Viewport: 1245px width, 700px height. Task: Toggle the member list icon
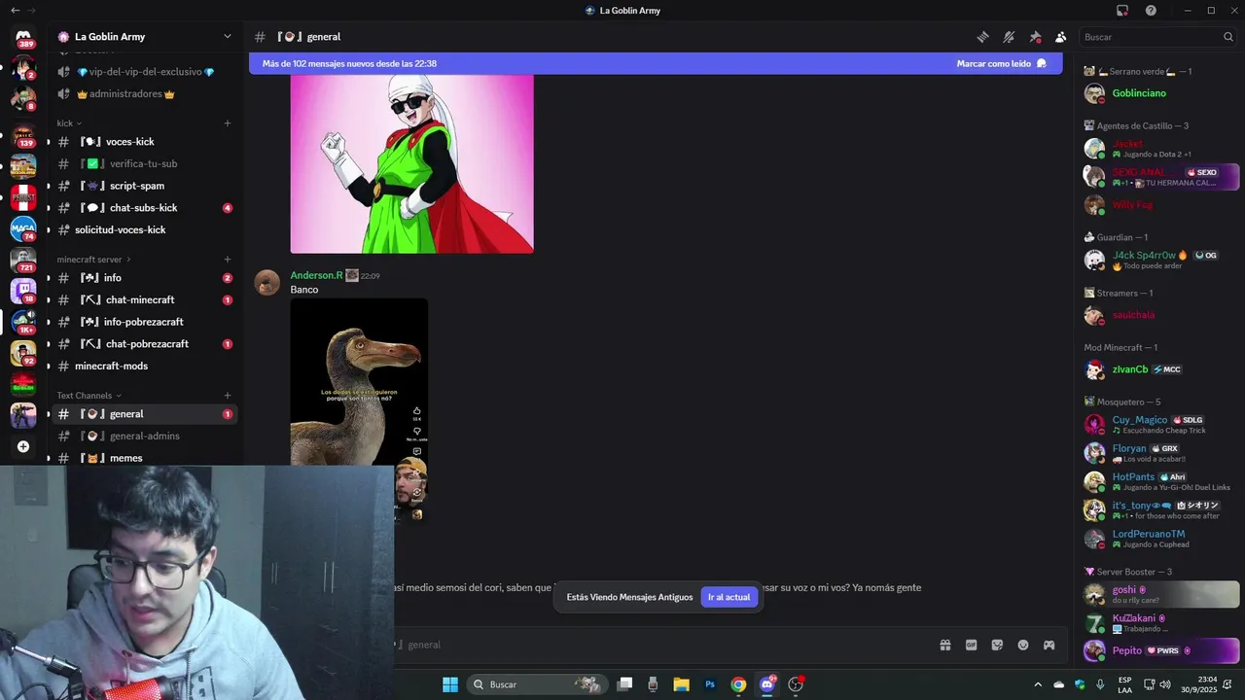click(x=1060, y=37)
